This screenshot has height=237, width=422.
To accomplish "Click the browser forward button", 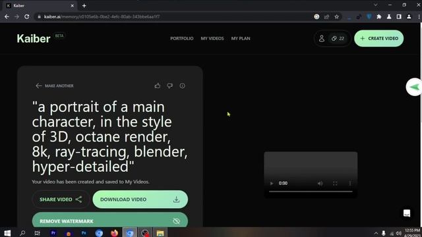I will (16, 16).
